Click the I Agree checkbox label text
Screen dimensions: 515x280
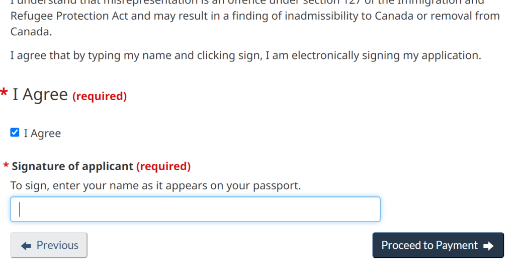[42, 133]
